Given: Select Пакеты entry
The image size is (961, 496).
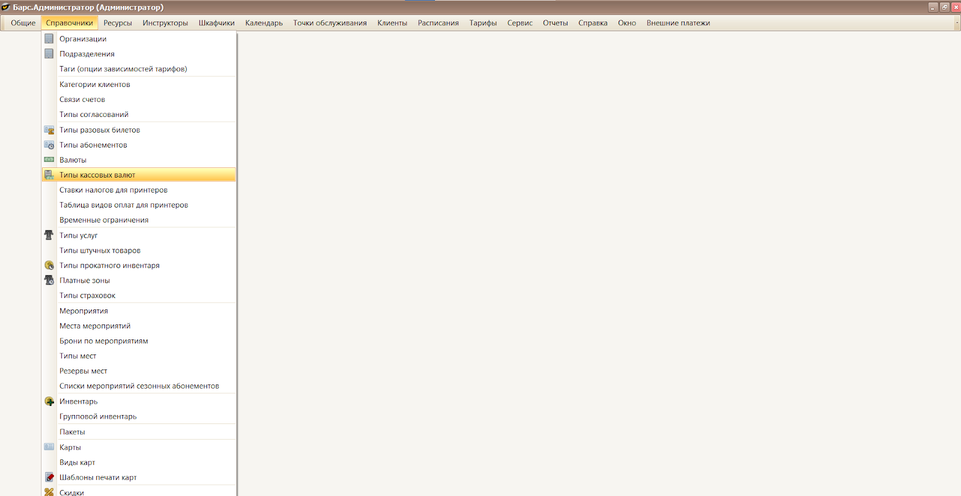Looking at the screenshot, I should click(139, 432).
